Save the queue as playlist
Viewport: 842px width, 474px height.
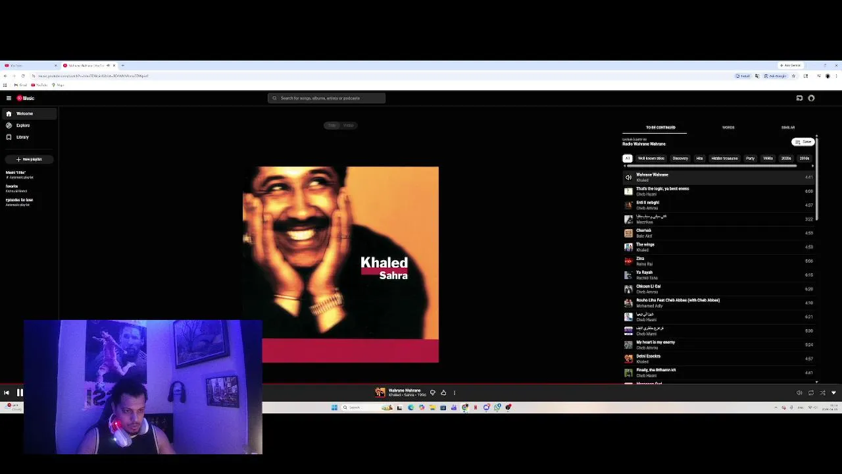pyautogui.click(x=803, y=142)
